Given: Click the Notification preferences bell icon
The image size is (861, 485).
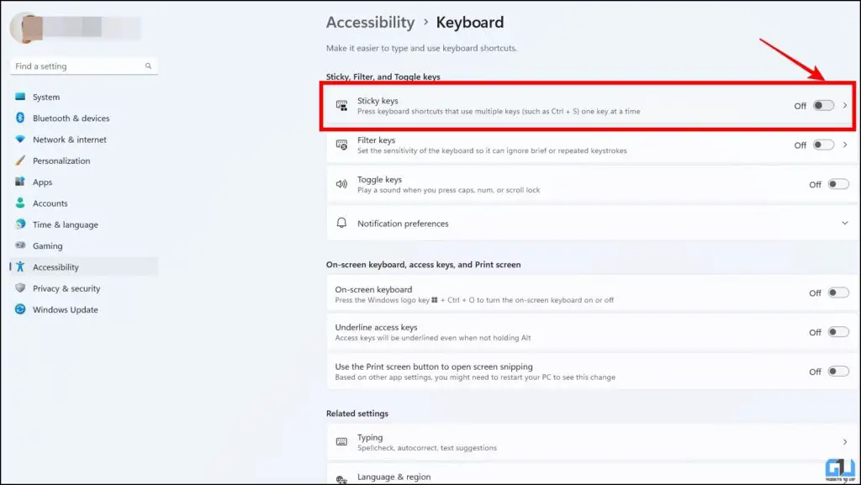Looking at the screenshot, I should click(x=341, y=223).
